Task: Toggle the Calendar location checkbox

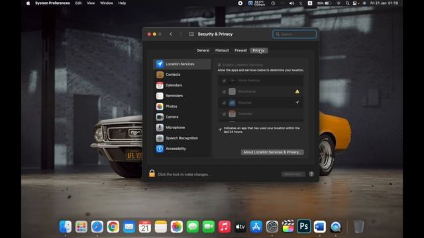Action: [x=224, y=114]
